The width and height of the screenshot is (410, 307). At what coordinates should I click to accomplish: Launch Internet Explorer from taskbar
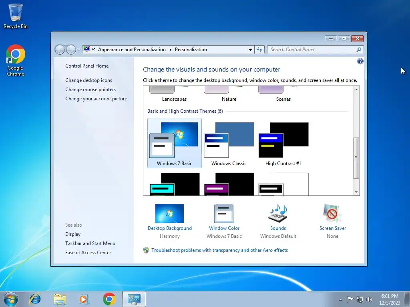coord(35,299)
